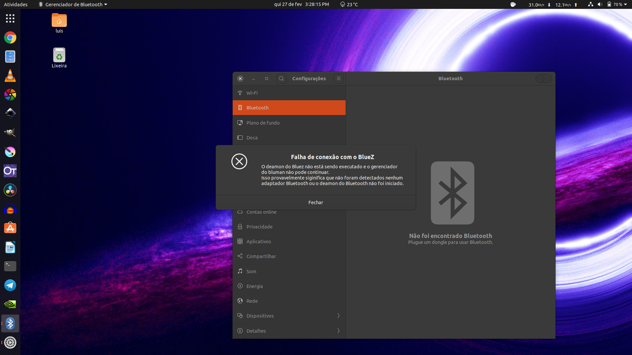Open Lixeira trash icon on desktop
This screenshot has width=632, height=355.
point(59,58)
